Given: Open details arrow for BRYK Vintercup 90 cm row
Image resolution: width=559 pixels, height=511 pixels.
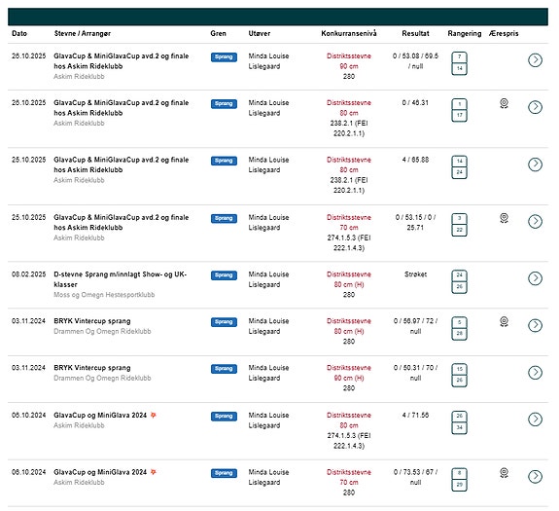Looking at the screenshot, I should click(x=535, y=372).
